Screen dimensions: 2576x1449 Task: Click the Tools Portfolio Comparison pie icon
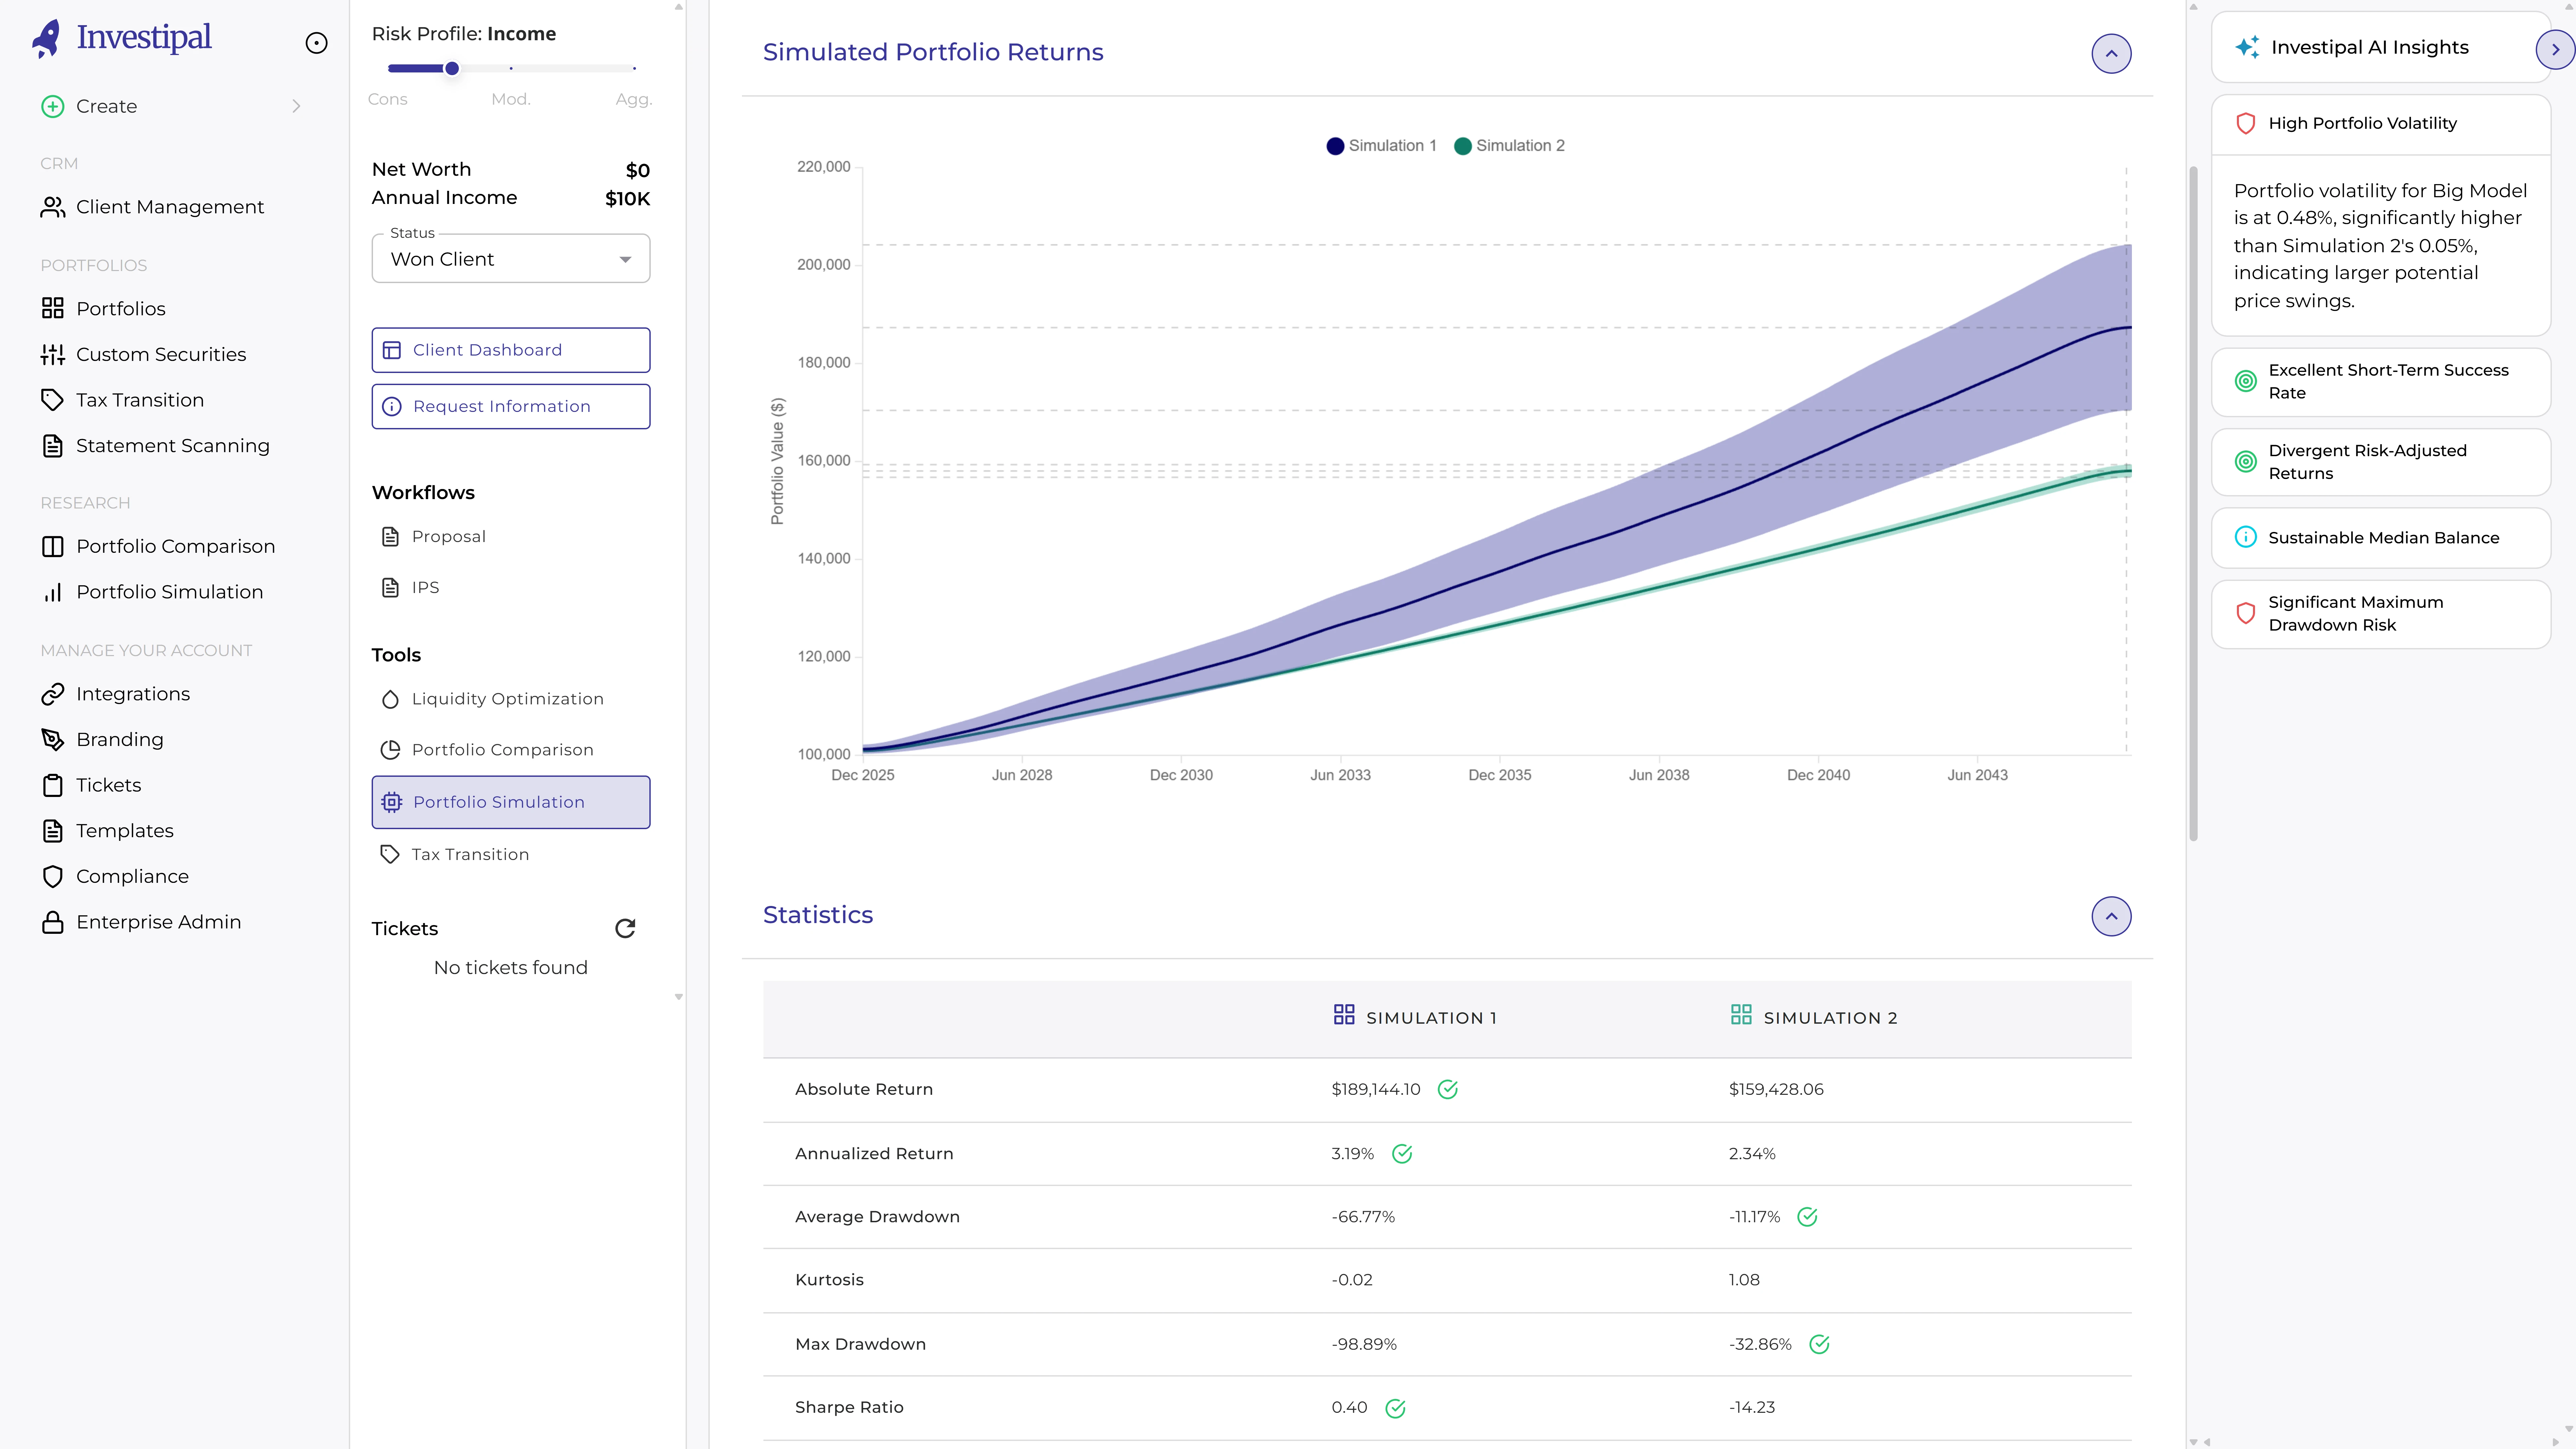390,750
